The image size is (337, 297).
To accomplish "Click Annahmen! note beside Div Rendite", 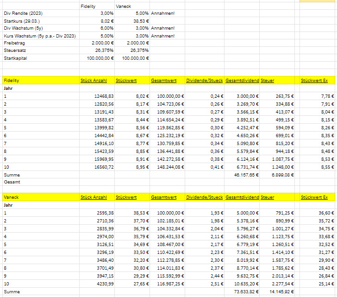I will [162, 13].
